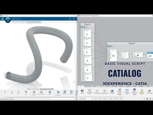Add a Hexagonal Grid node
153x115 pixels.
point(105,91)
